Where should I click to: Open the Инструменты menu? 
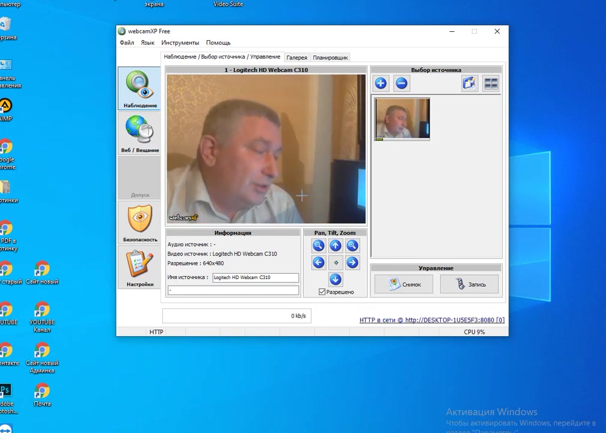point(180,43)
